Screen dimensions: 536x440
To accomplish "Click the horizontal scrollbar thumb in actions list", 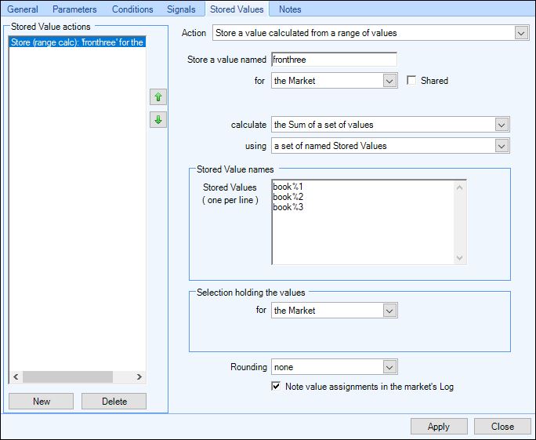I will point(67,376).
